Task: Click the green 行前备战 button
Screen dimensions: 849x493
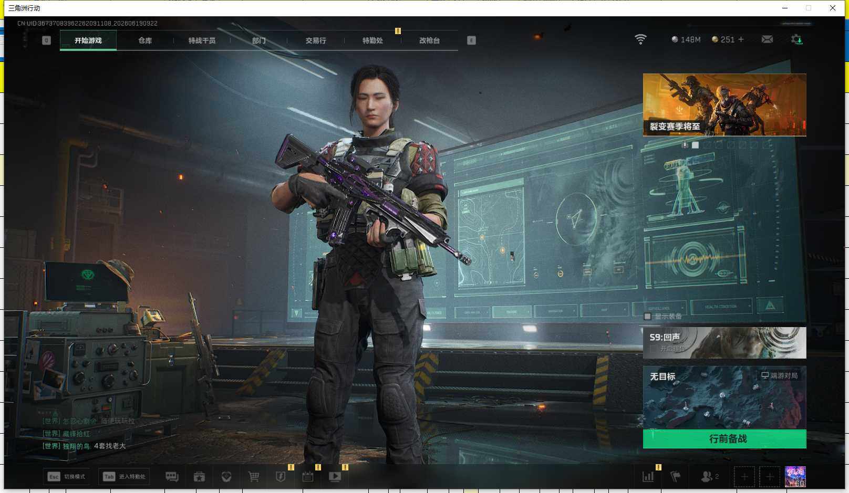Action: 724,439
